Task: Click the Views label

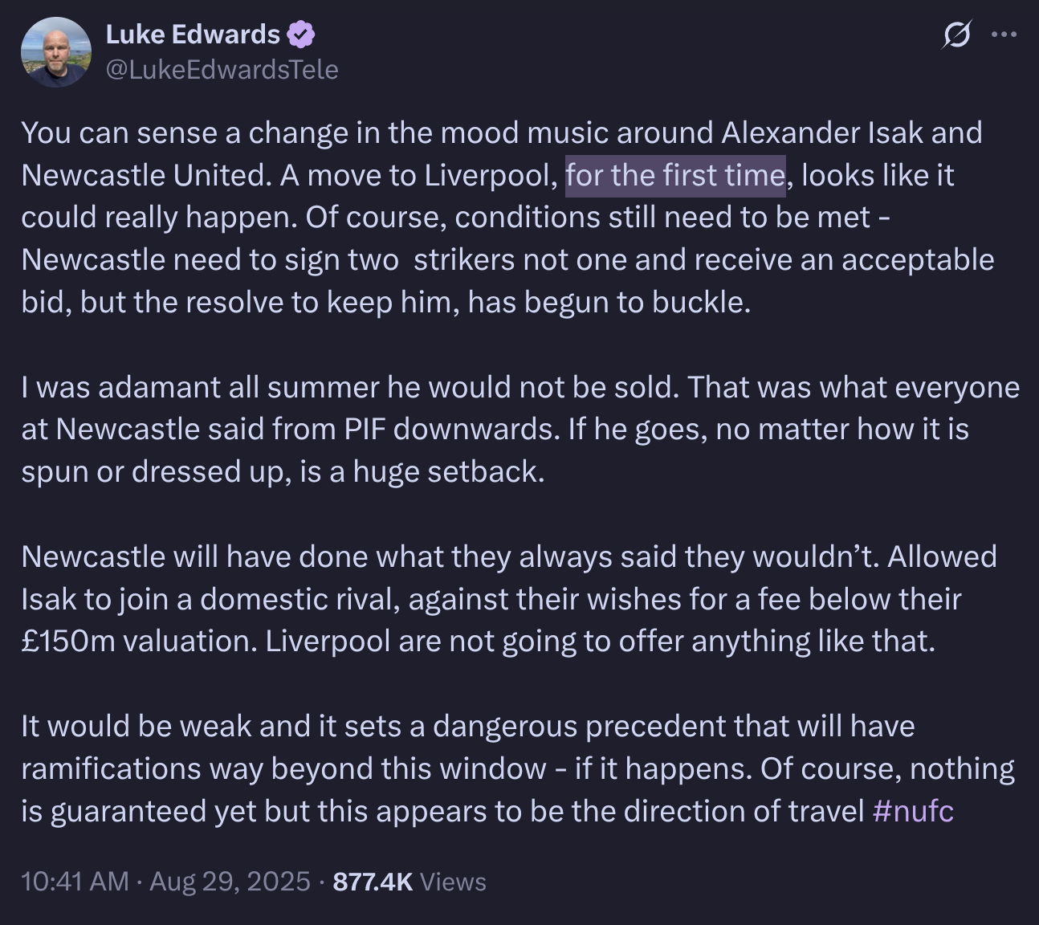Action: (453, 882)
